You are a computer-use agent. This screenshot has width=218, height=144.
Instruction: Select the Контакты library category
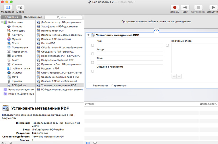tap(17, 35)
